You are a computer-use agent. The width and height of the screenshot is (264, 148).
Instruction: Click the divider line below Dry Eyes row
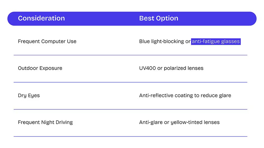[x=130, y=109]
